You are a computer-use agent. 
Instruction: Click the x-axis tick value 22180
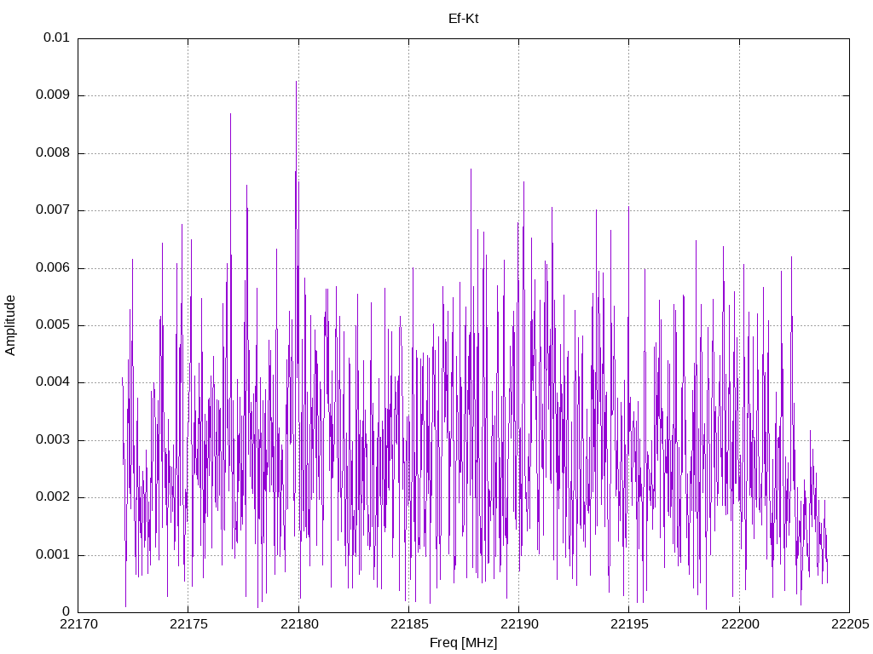pyautogui.click(x=299, y=624)
